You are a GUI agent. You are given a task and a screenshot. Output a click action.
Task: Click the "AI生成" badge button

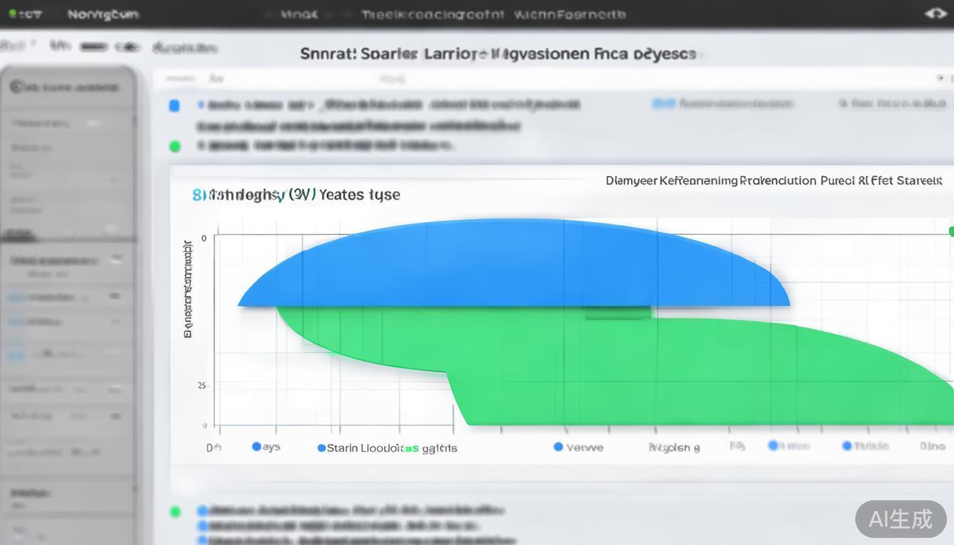click(900, 519)
